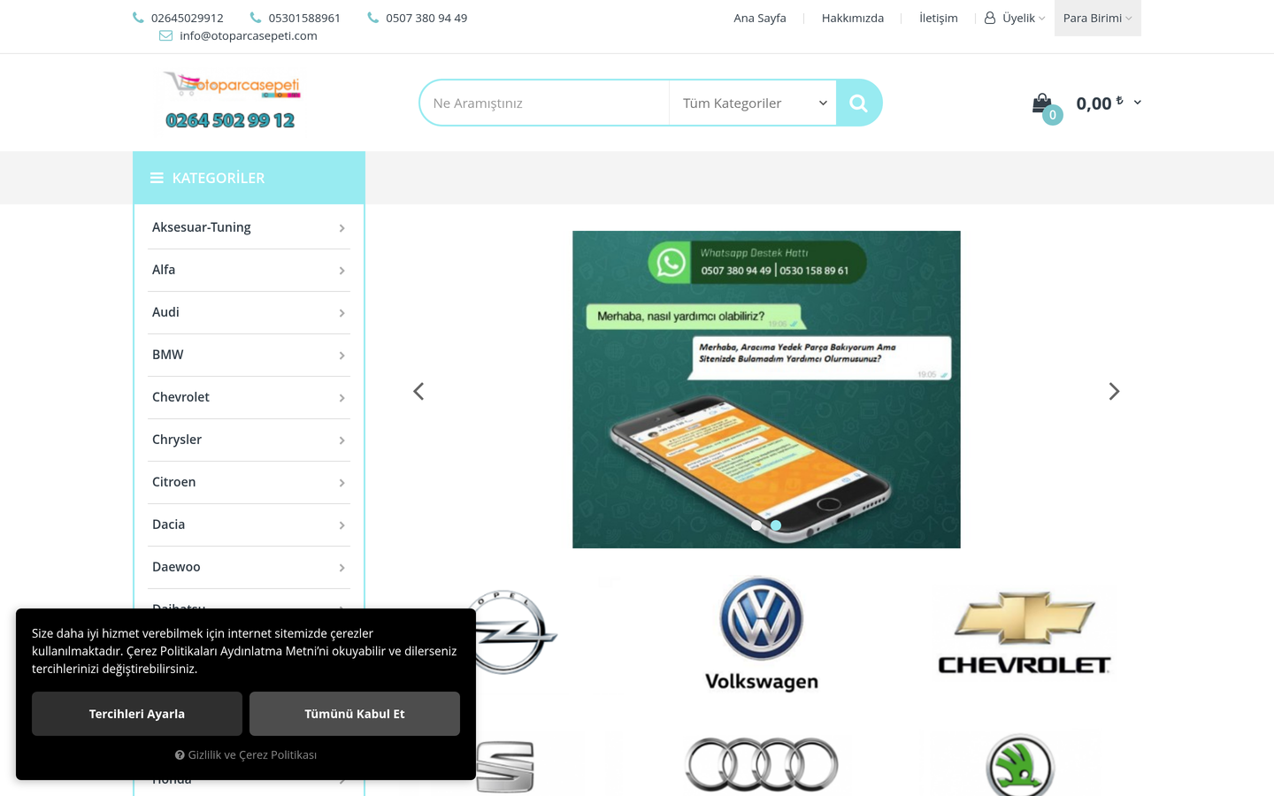Click the phone icon beside 02645029912
Viewport: 1274px width, 796px height.
pyautogui.click(x=138, y=18)
